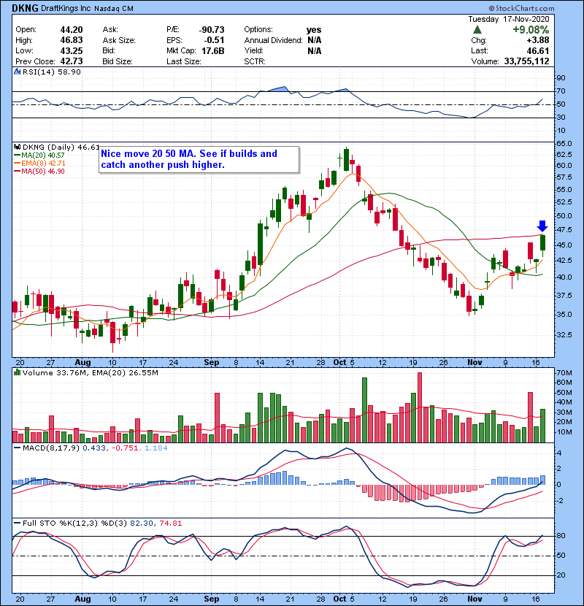This screenshot has height=606, width=584.
Task: Click the High value 46.83
Action: click(72, 40)
